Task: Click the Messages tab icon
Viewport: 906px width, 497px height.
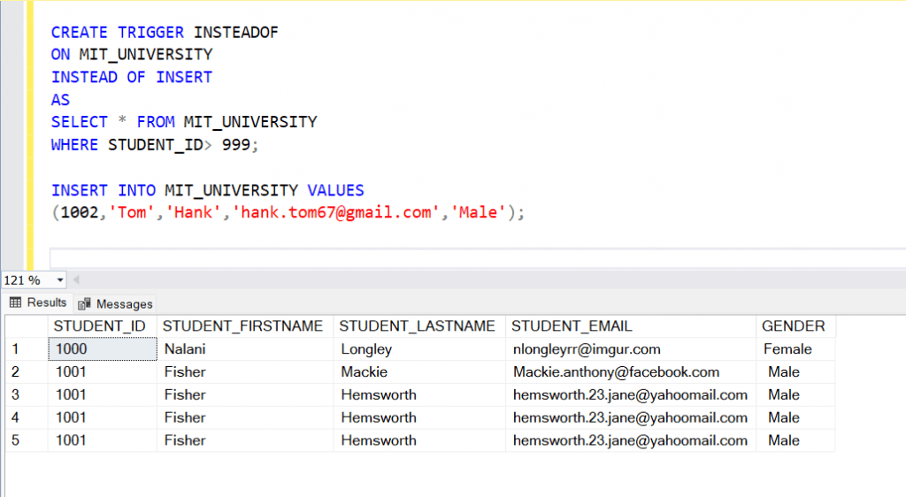Action: 84,303
